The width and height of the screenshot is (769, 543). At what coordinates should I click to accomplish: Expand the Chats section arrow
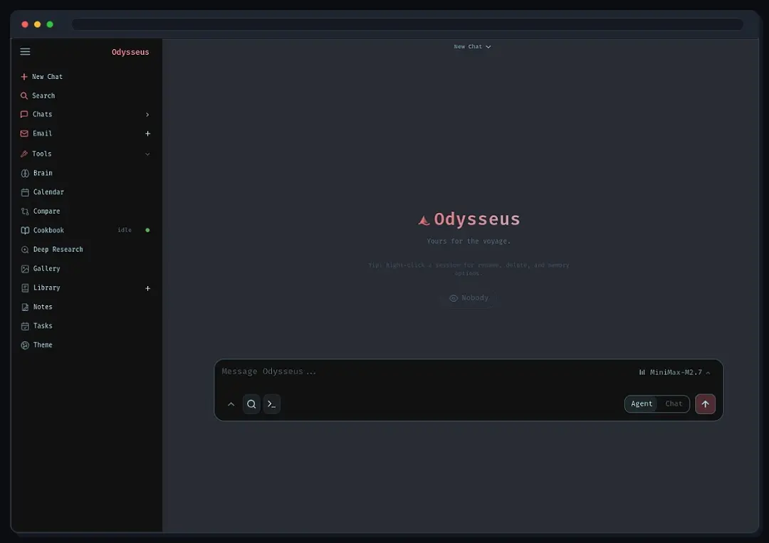tap(147, 115)
